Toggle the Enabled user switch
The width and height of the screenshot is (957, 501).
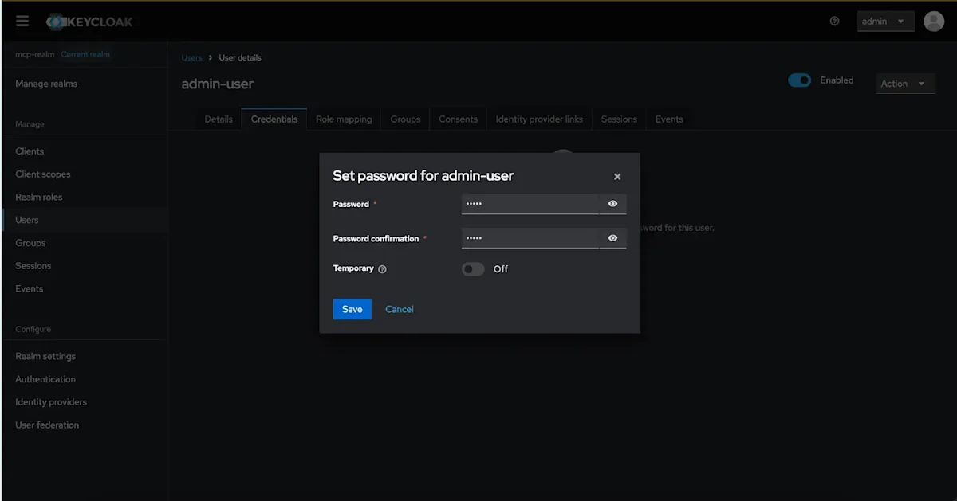[799, 80]
